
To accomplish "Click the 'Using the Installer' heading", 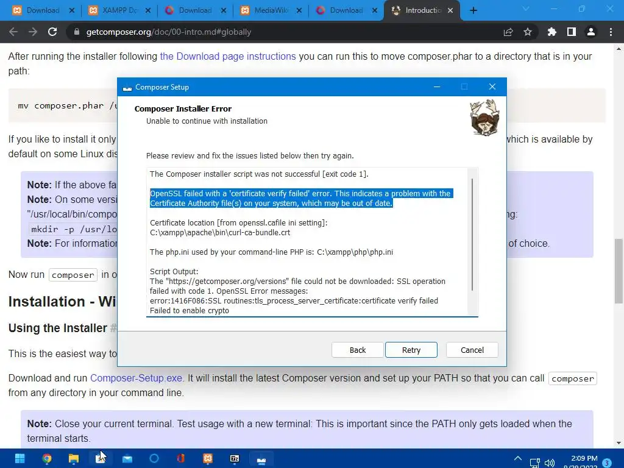I will point(58,328).
